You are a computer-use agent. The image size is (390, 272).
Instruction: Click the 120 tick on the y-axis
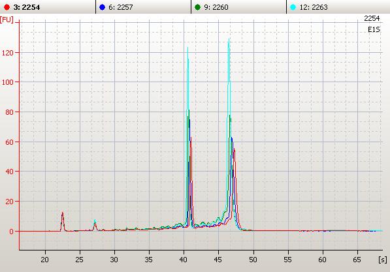tap(7, 53)
